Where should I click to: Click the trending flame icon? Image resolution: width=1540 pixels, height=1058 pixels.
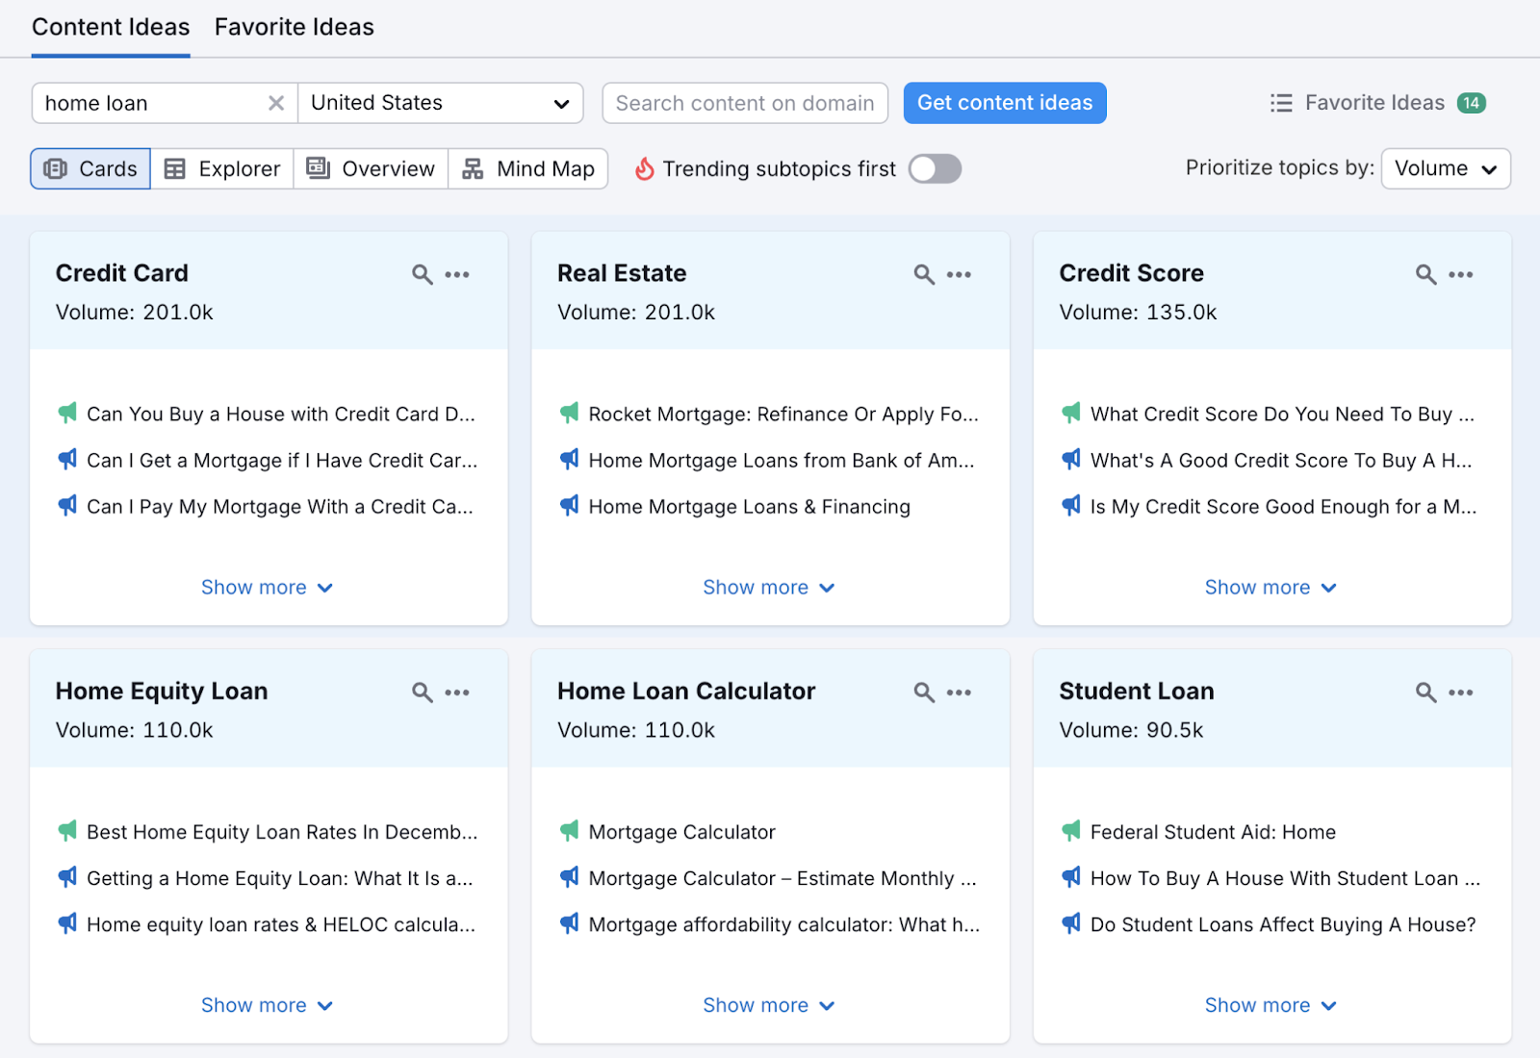point(644,169)
